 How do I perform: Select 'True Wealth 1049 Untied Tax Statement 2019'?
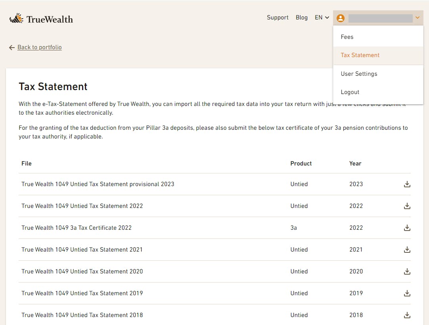(x=82, y=293)
